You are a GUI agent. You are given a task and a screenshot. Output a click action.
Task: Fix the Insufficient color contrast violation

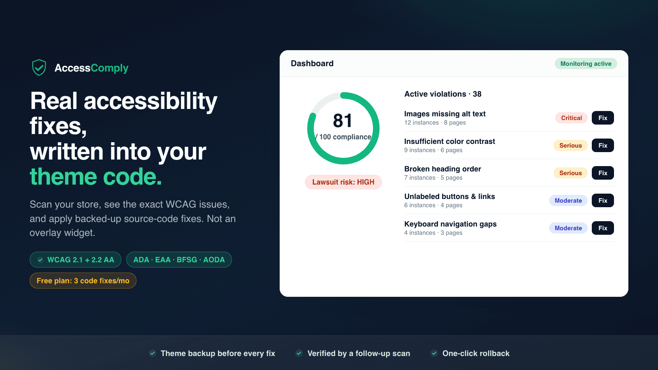pyautogui.click(x=603, y=146)
